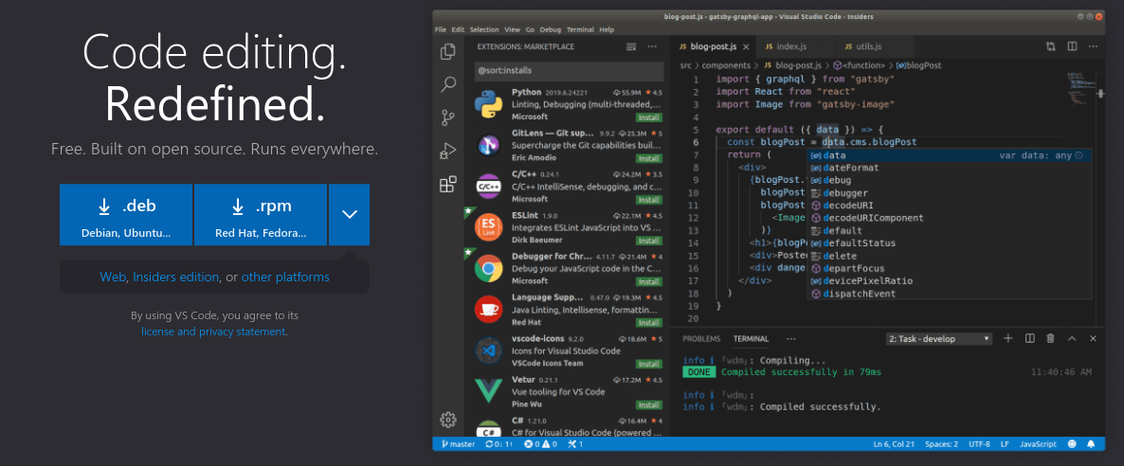This screenshot has width=1124, height=466.
Task: Click the GitLens extension logo
Action: (488, 146)
